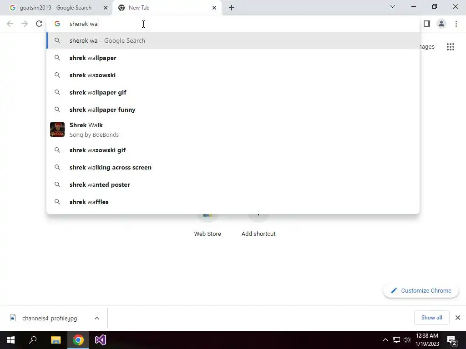Reload the page with the refresh icon
Screen dimensions: 466x349
[x=39, y=24]
